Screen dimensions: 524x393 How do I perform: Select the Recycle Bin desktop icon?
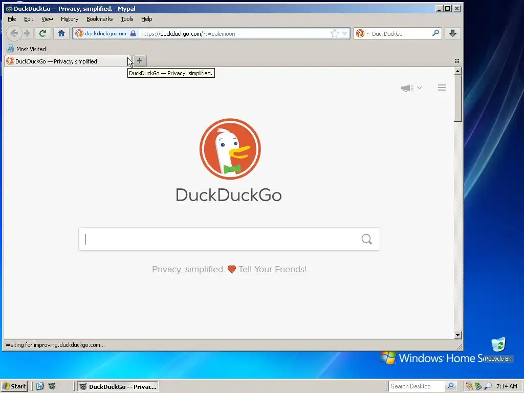(498, 349)
